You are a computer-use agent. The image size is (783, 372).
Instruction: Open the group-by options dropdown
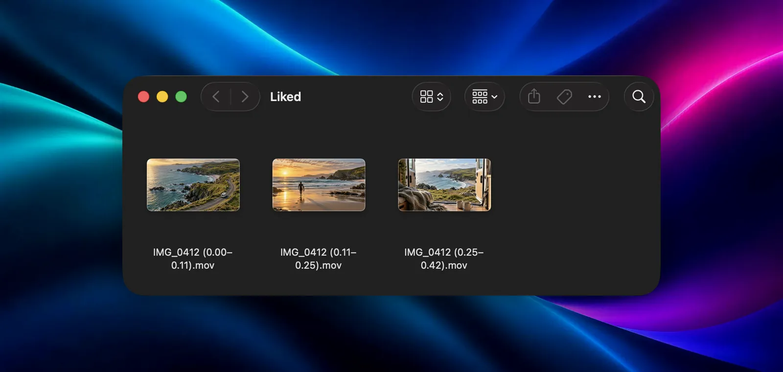click(484, 97)
